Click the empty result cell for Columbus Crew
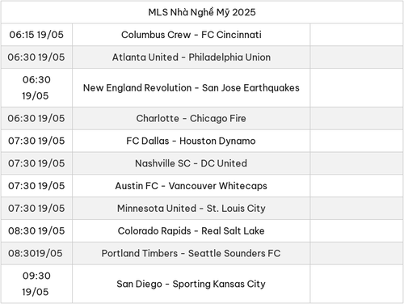The width and height of the screenshot is (404, 304). pos(356,35)
